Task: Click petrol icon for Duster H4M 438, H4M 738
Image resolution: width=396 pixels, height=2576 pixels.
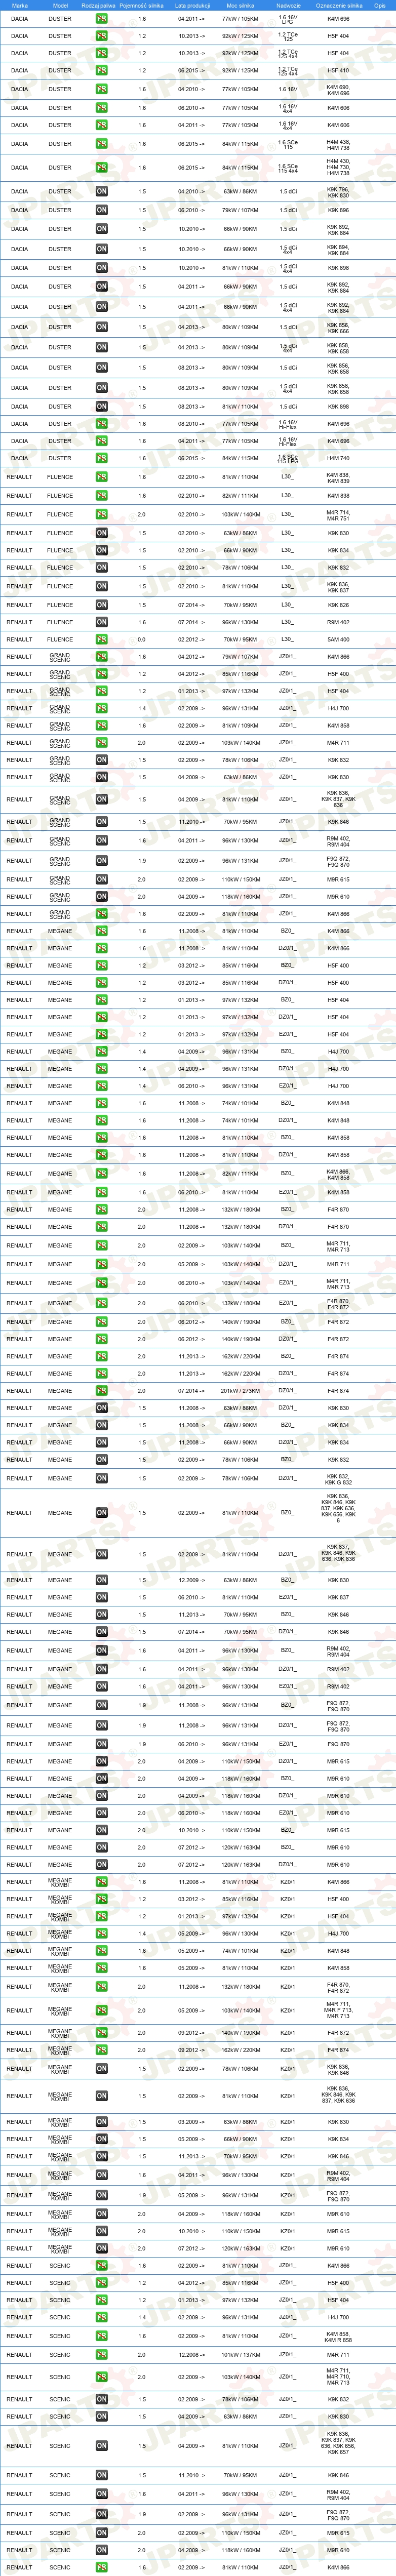Action: (102, 143)
